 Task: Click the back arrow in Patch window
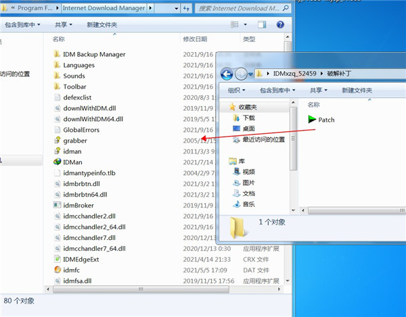click(227, 74)
